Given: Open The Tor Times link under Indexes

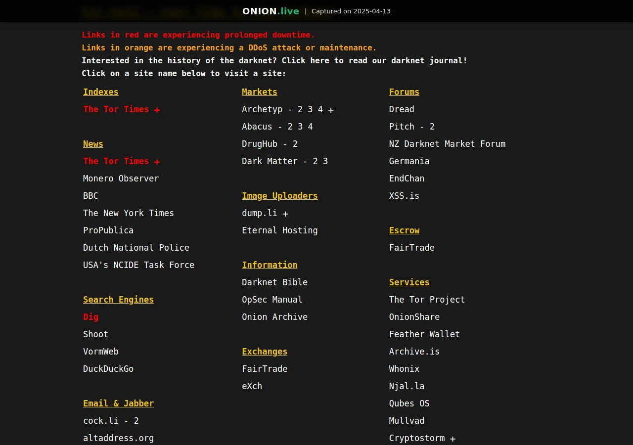Looking at the screenshot, I should tap(116, 109).
